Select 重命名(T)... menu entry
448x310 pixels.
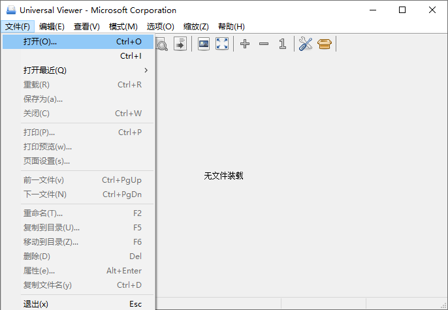pos(78,213)
